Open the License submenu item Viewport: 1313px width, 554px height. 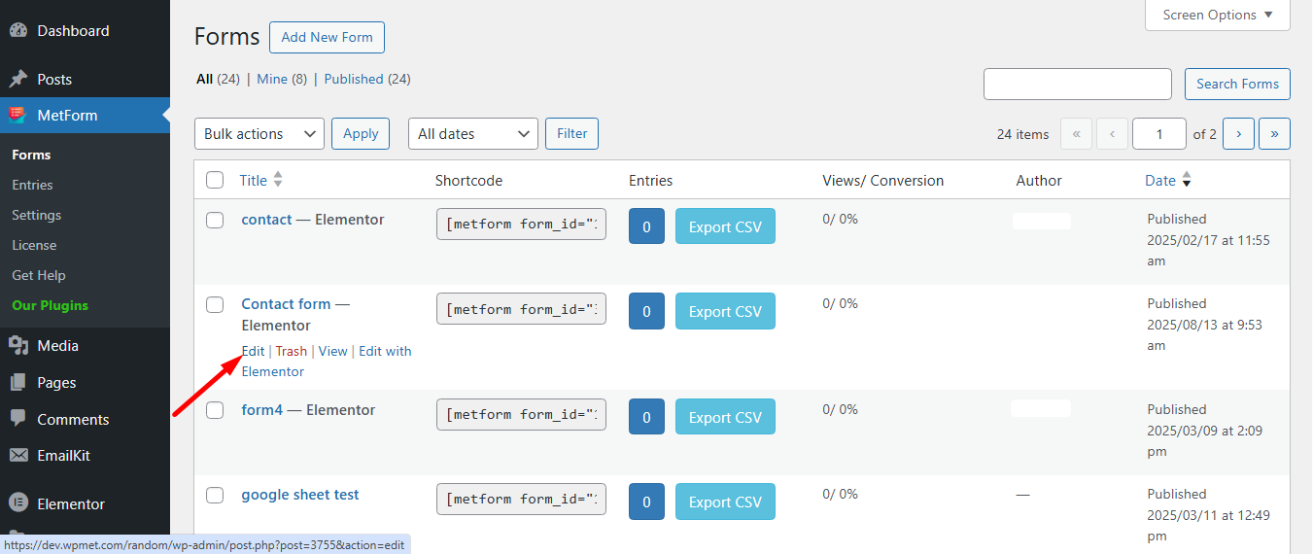pos(34,245)
